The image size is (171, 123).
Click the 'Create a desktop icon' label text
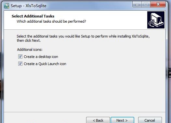pyautogui.click(x=41, y=57)
